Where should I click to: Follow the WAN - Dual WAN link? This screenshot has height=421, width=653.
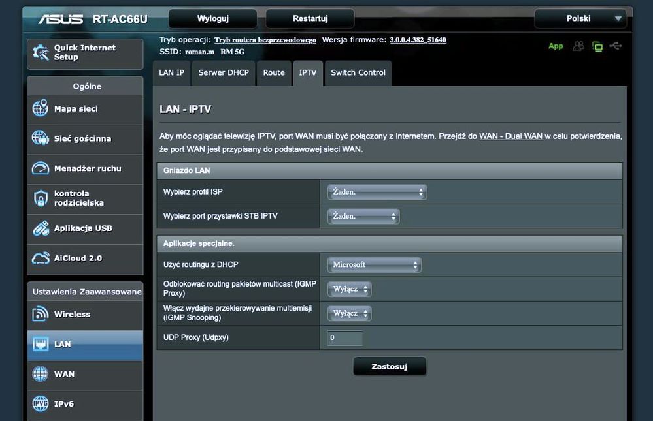pyautogui.click(x=511, y=136)
